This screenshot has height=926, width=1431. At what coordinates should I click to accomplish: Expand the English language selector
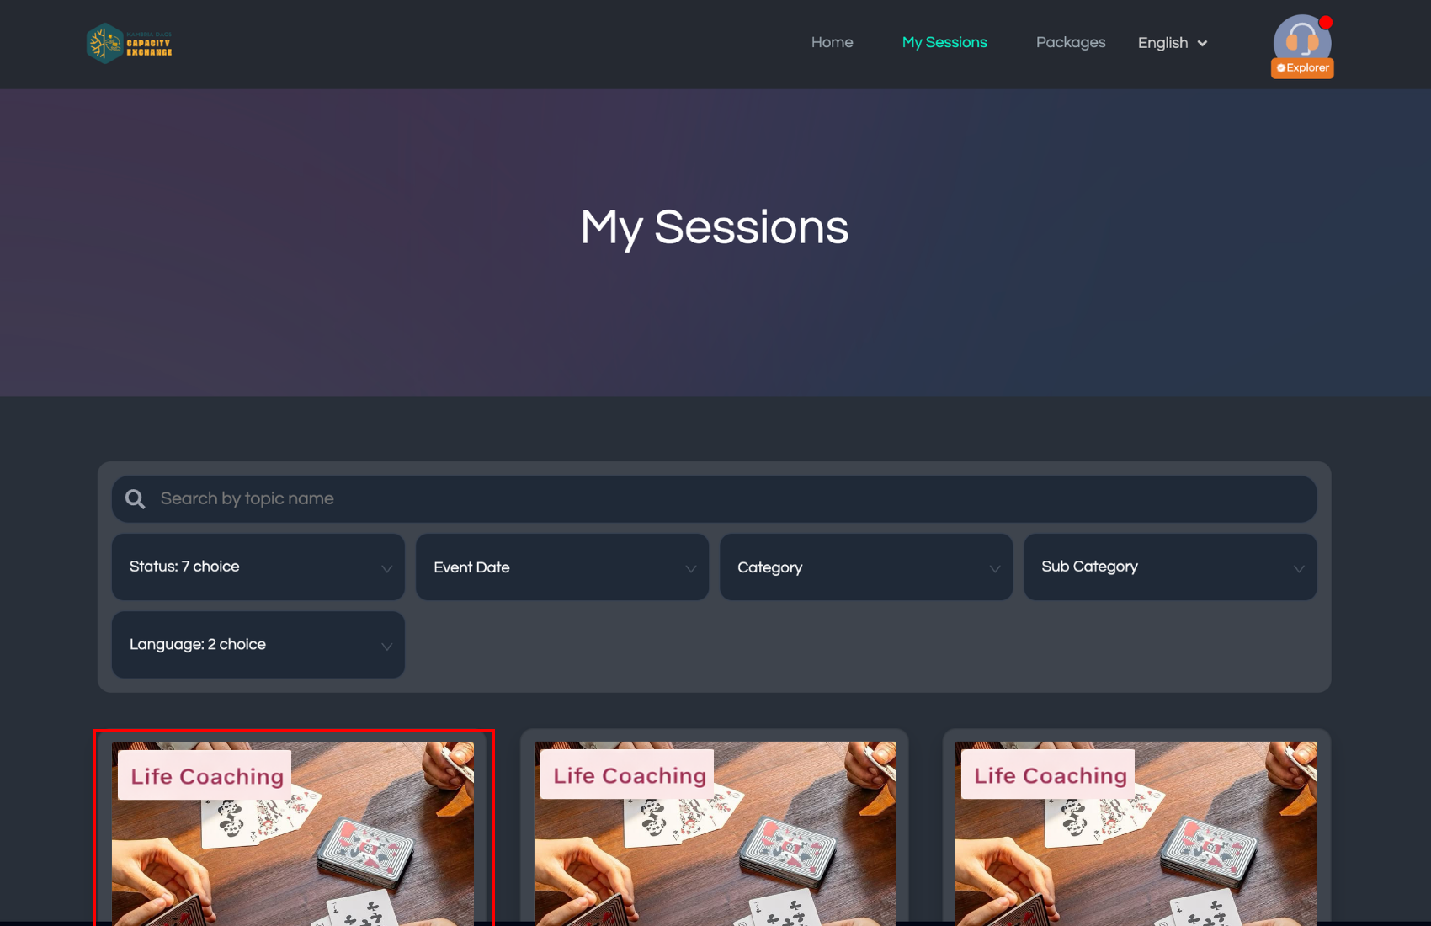tap(1173, 43)
